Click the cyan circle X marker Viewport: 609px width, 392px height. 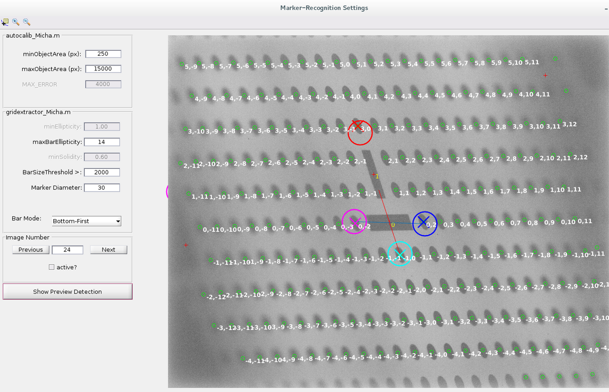400,254
